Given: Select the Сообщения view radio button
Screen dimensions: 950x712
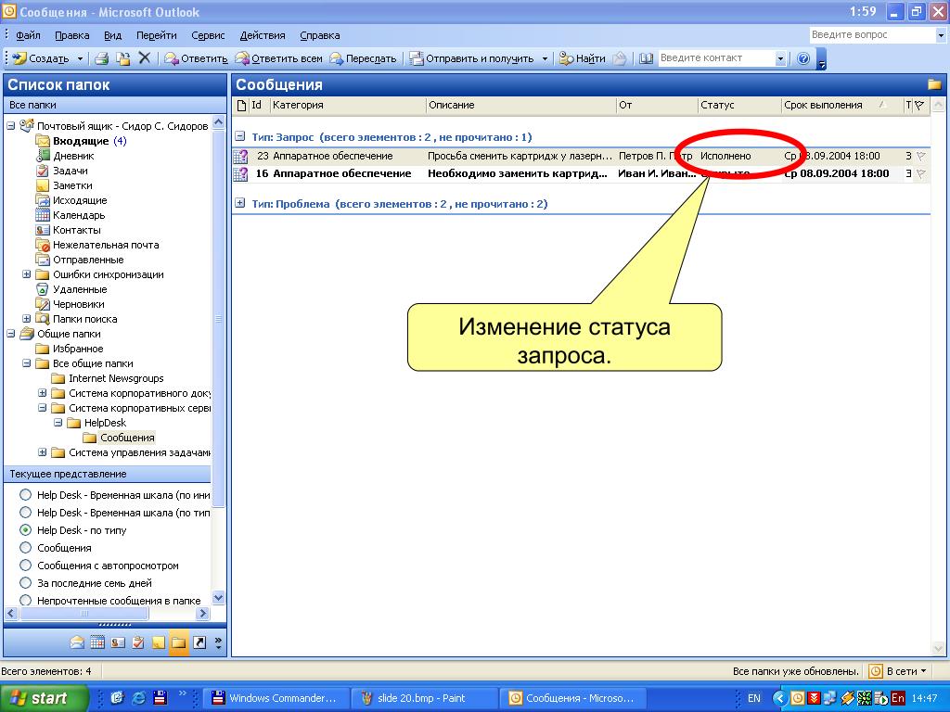Looking at the screenshot, I should (25, 548).
